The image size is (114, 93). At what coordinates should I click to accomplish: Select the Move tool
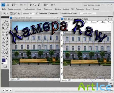click(x=7, y=21)
